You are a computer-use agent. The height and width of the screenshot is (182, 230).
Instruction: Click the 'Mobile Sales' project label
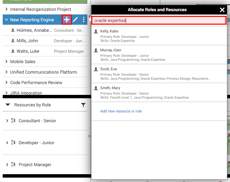pos(23,62)
